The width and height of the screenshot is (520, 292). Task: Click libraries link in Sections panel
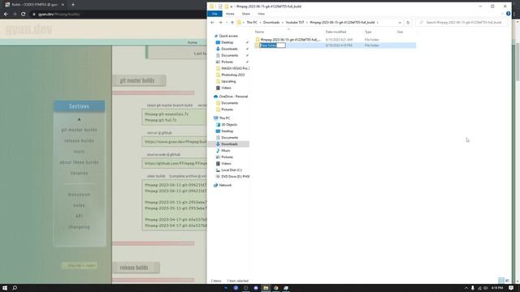[x=80, y=173]
